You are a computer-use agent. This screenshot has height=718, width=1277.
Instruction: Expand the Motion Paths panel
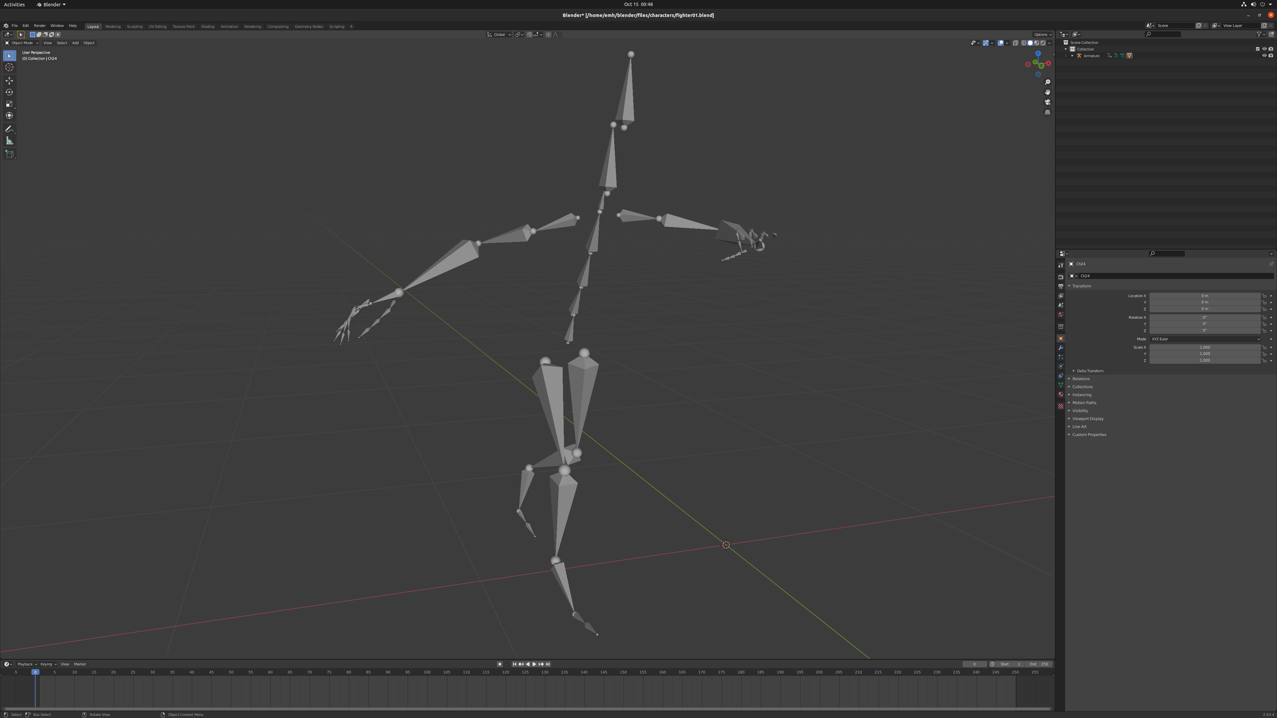coord(1084,403)
